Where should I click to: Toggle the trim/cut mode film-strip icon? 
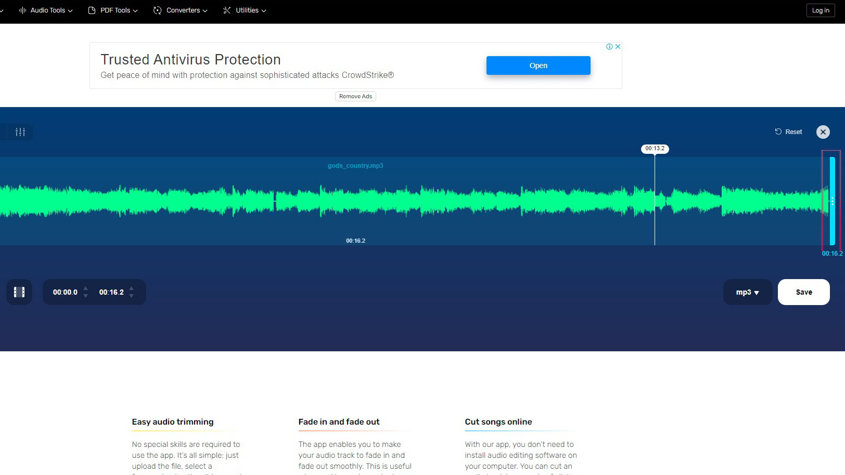[19, 292]
